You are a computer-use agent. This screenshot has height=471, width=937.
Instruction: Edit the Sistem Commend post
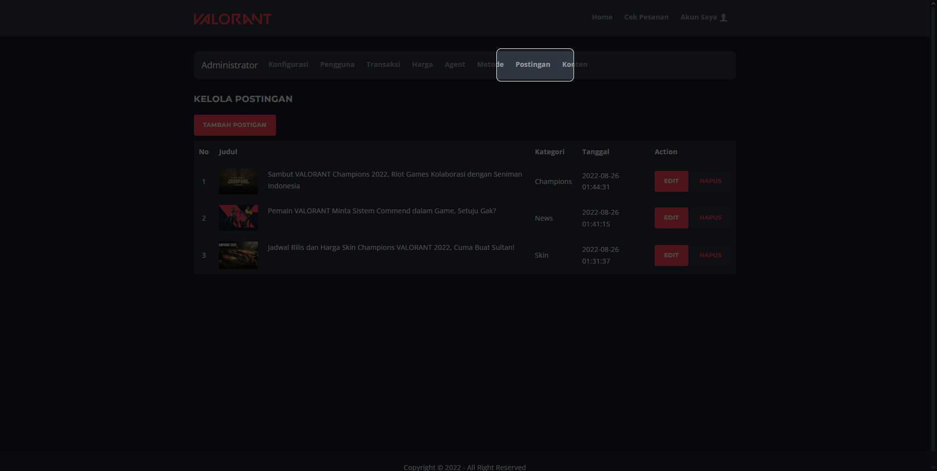tap(671, 218)
